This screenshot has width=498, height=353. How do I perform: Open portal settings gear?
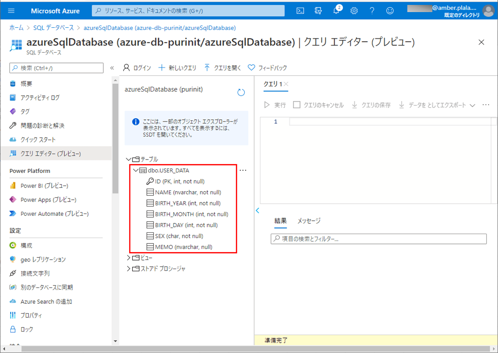coord(354,11)
